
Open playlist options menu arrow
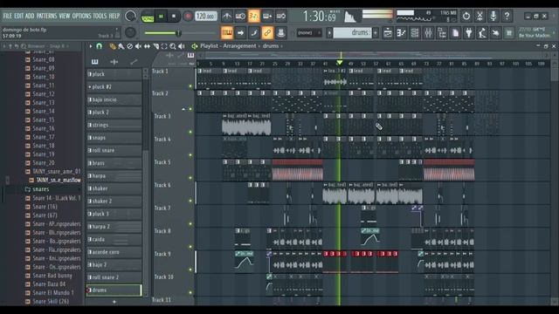[91, 46]
